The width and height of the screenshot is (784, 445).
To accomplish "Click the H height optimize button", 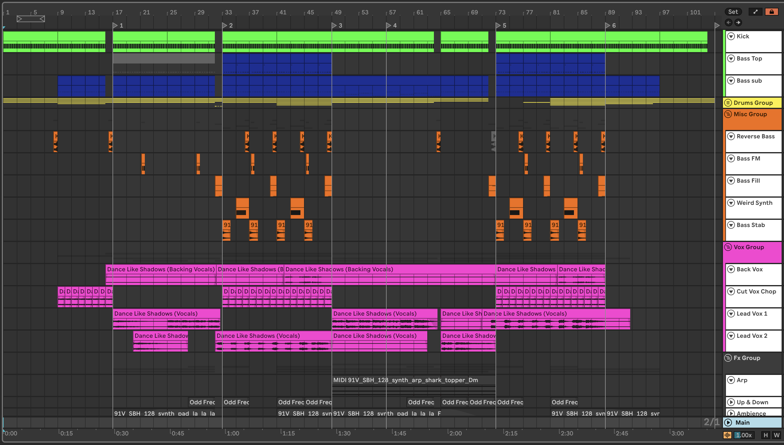I will [765, 435].
